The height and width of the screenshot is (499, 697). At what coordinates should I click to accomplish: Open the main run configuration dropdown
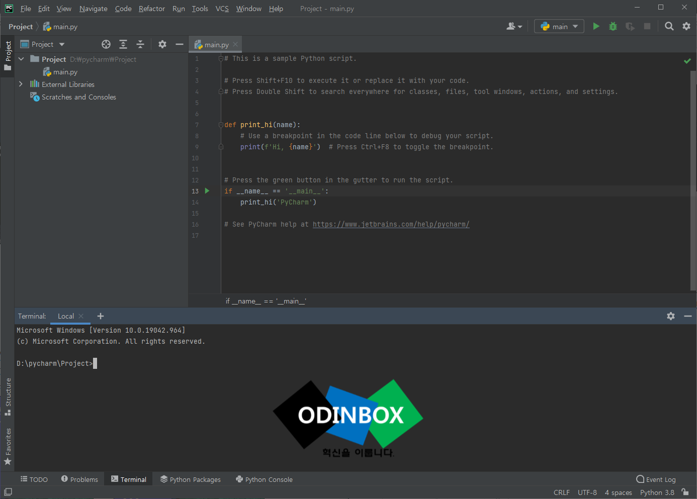tap(559, 26)
